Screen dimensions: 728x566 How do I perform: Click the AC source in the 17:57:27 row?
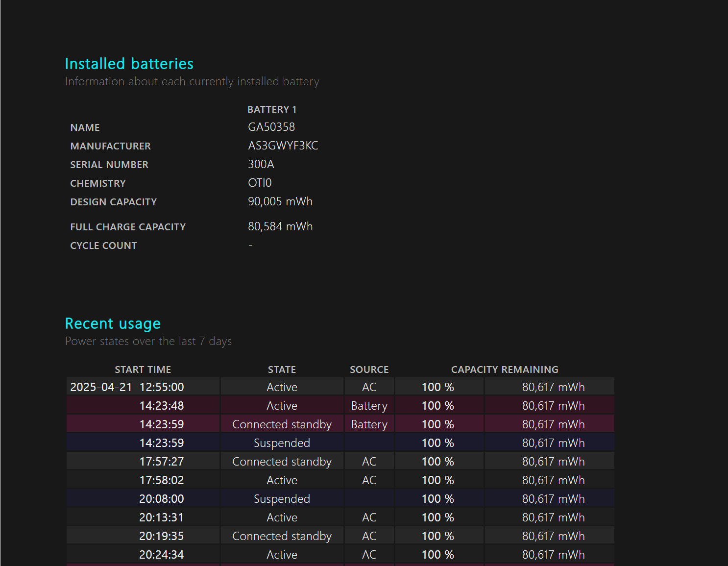coord(369,462)
